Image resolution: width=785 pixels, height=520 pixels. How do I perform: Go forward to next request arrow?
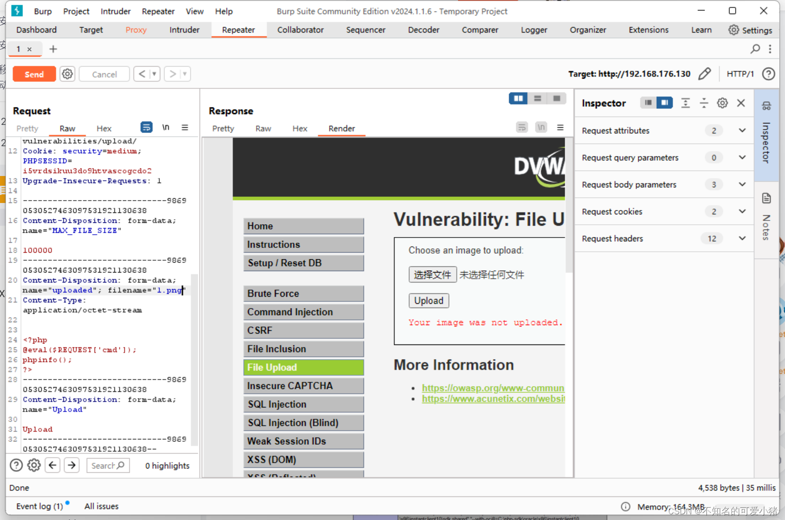tap(173, 74)
